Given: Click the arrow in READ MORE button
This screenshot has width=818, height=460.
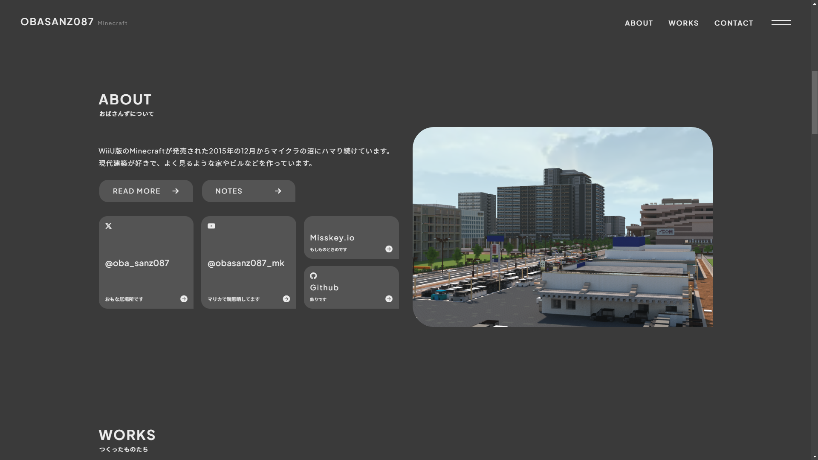Looking at the screenshot, I should 176,191.
